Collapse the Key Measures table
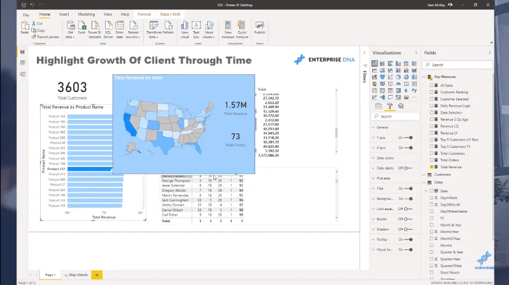 click(424, 77)
